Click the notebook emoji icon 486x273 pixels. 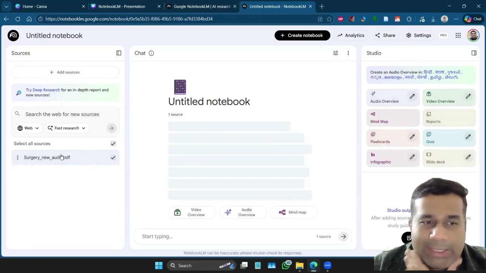180,87
